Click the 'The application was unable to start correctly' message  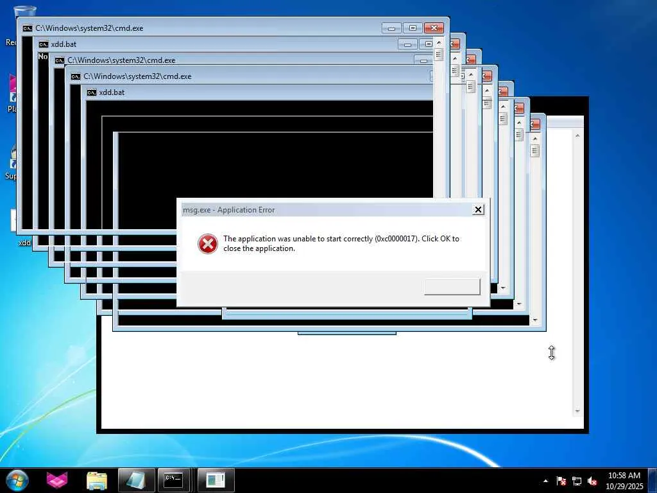coord(341,243)
